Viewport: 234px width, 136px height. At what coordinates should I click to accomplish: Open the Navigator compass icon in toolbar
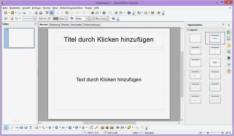tap(116, 13)
